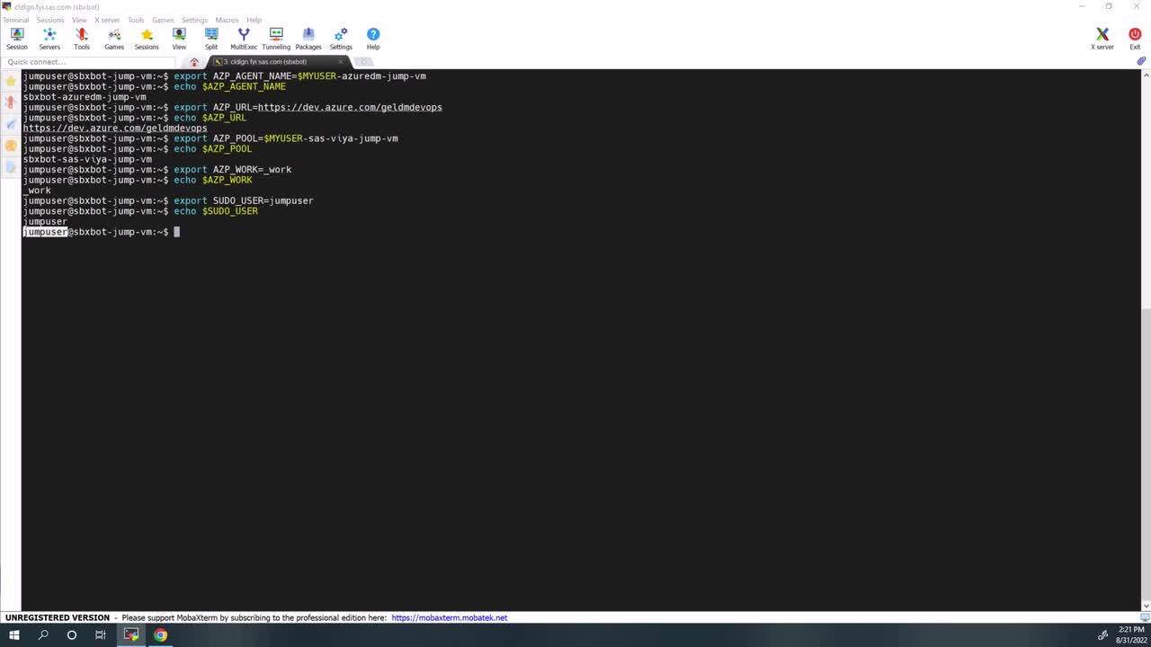Close the cldlgn.fyi.sas.com session tab

pyautogui.click(x=341, y=62)
